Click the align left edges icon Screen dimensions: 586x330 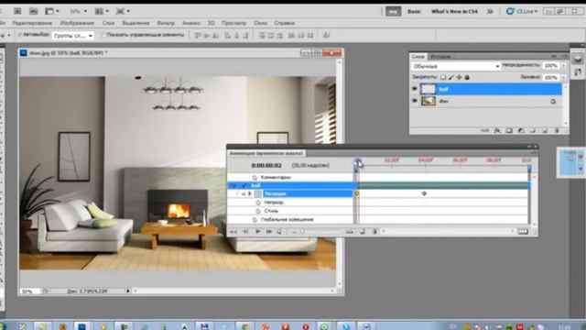(x=228, y=35)
